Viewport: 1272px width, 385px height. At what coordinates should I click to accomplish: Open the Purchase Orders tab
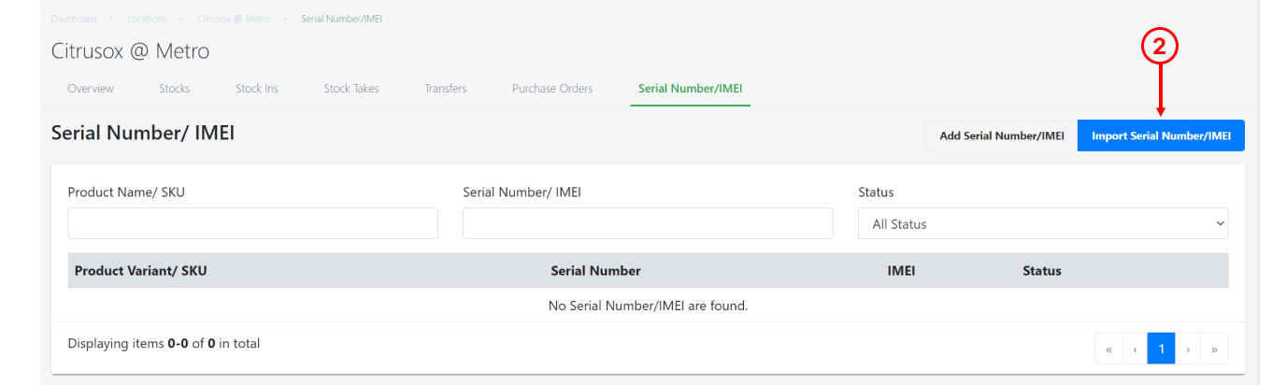[552, 89]
